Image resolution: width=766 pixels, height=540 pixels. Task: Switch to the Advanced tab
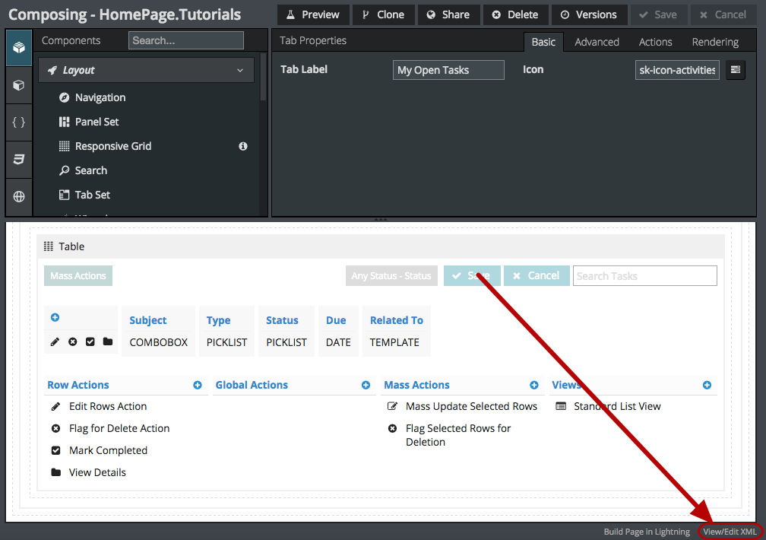(597, 42)
